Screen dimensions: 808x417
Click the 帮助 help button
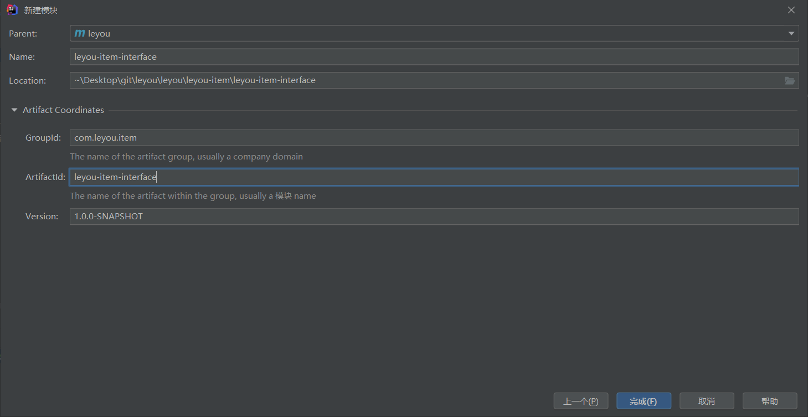[x=770, y=401]
